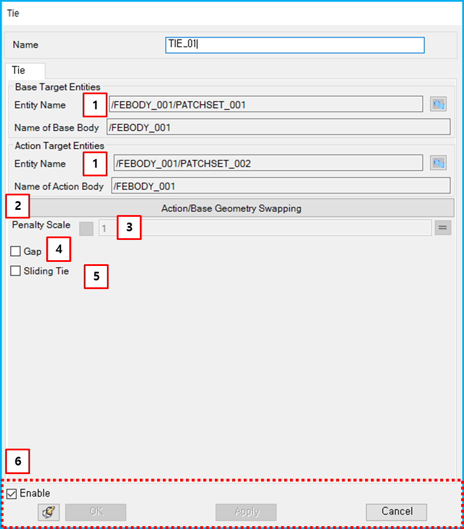Select the Base Target Entity Name field
Viewport: 464px width, 529px height.
click(x=268, y=104)
